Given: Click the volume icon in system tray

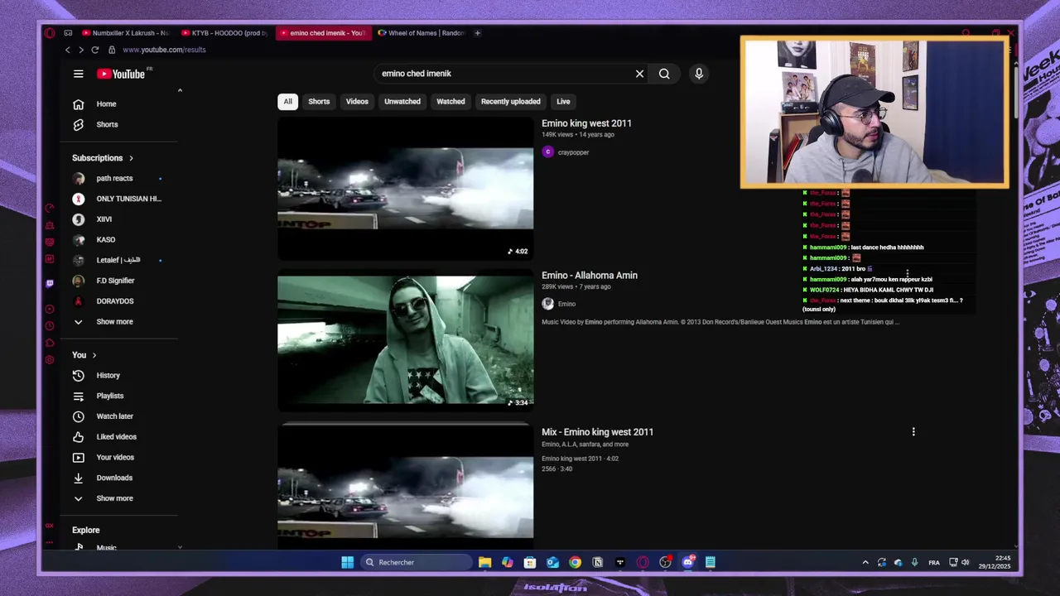Looking at the screenshot, I should pyautogui.click(x=965, y=563).
